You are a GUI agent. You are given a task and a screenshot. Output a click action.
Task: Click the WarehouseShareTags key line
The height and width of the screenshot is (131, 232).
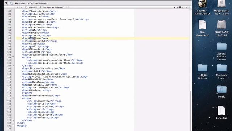[41, 96]
